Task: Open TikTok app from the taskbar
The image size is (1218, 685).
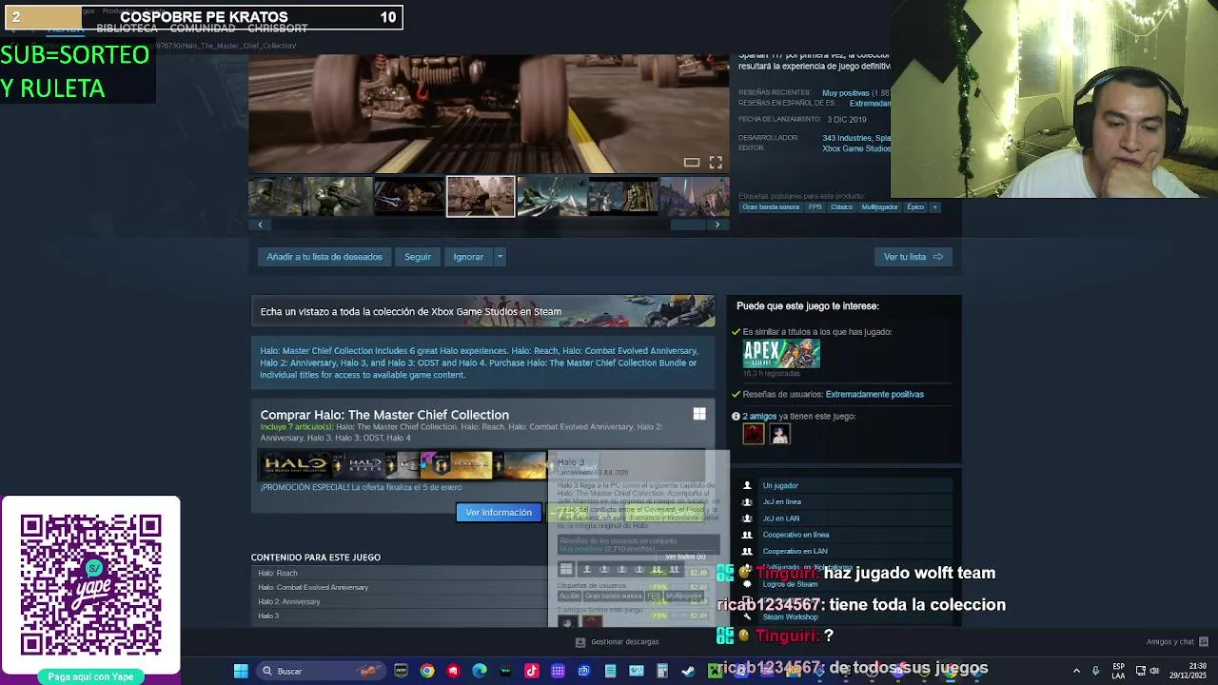Action: click(x=531, y=672)
